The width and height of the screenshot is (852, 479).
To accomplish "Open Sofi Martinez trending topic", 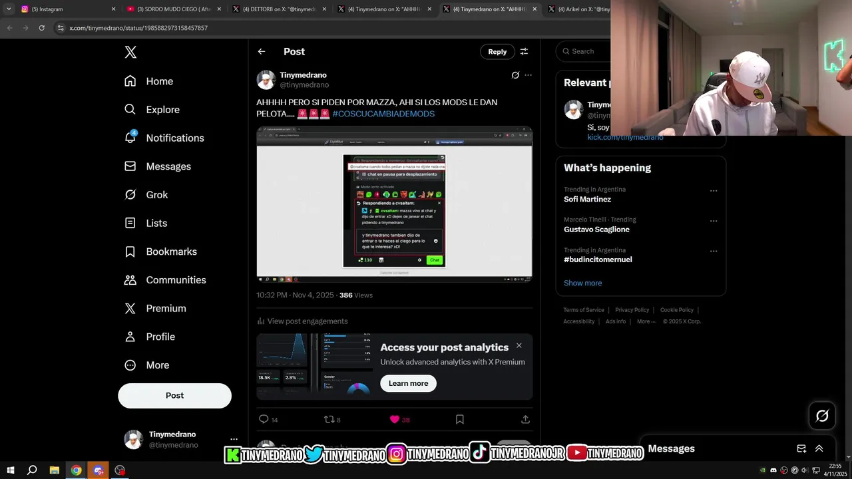I will [587, 200].
